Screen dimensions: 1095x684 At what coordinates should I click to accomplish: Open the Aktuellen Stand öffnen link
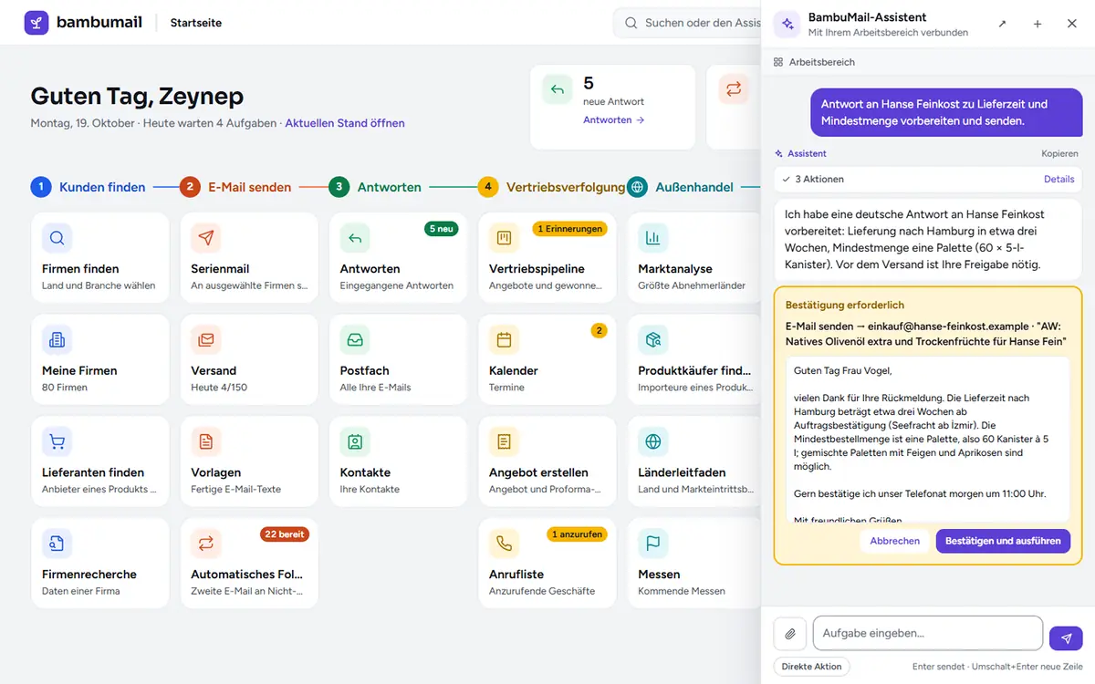click(x=345, y=123)
